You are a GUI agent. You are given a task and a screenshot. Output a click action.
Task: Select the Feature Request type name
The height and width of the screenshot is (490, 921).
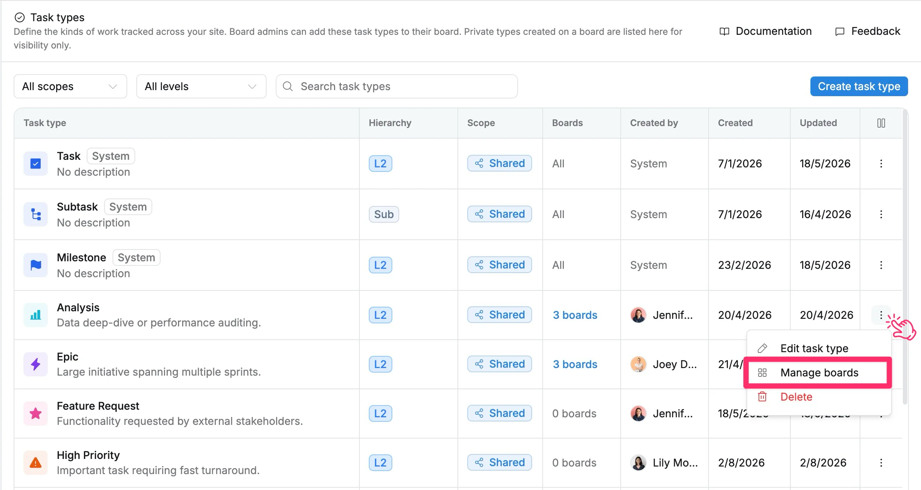(x=98, y=406)
